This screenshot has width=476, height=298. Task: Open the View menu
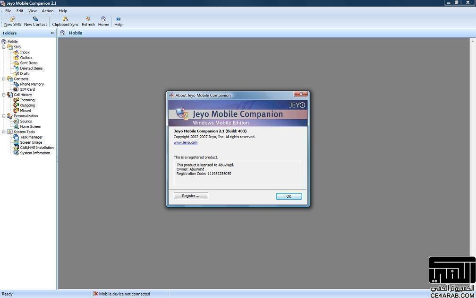coord(33,11)
